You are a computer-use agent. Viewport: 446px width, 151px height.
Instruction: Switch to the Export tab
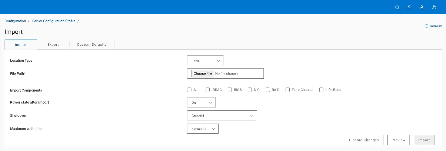click(x=53, y=45)
